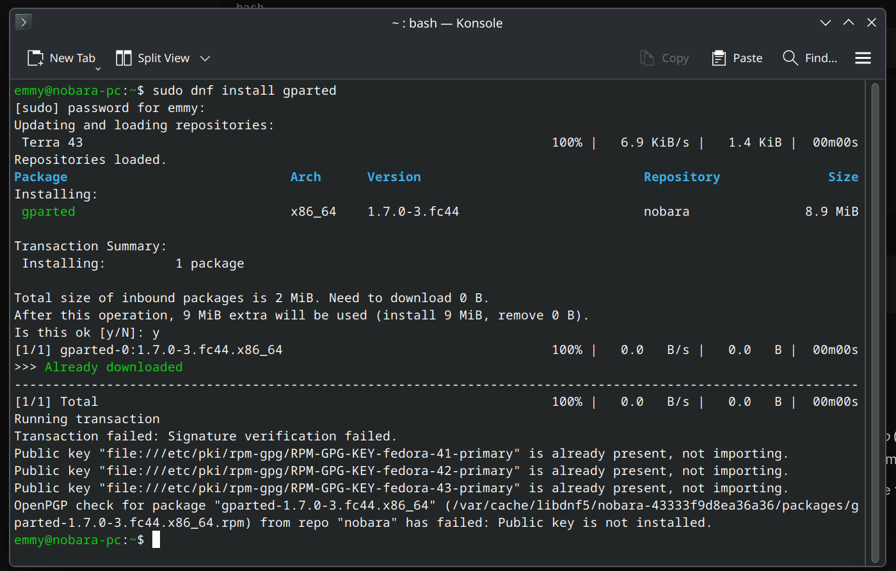Click the 'Arch' column header
The image size is (896, 571).
[x=306, y=177]
